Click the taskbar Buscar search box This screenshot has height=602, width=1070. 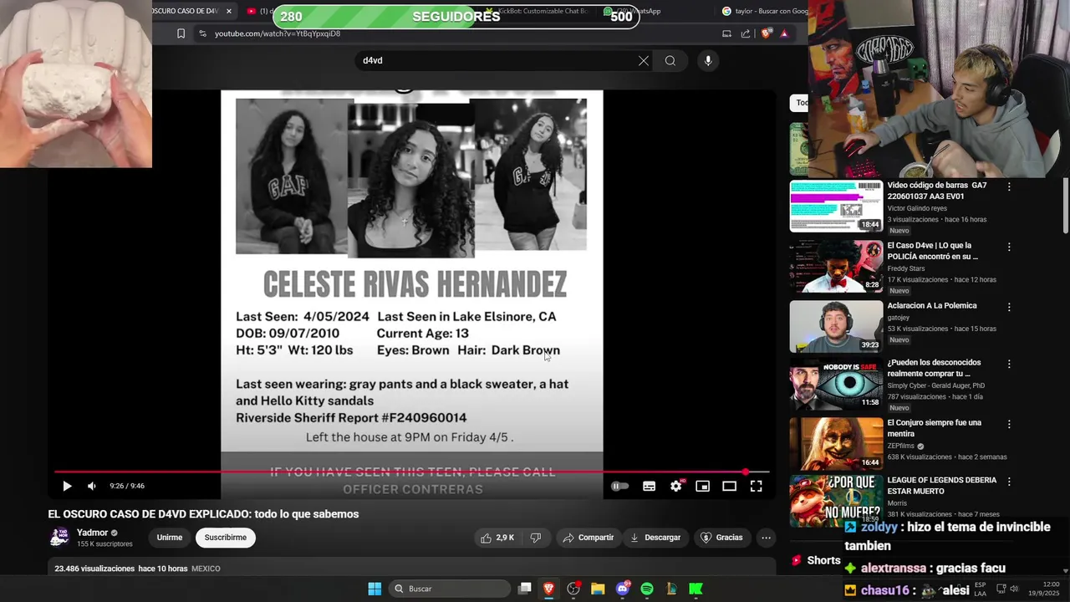pyautogui.click(x=450, y=589)
